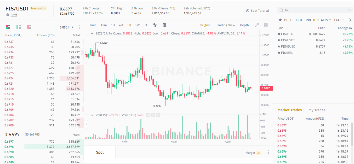Favorite the FIS/BRL pair
The width and height of the screenshot is (354, 164).
pos(279,53)
